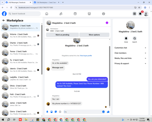The width and height of the screenshot is (152, 122).
Task: Open a new browser tab
Action: click(x=63, y=2)
